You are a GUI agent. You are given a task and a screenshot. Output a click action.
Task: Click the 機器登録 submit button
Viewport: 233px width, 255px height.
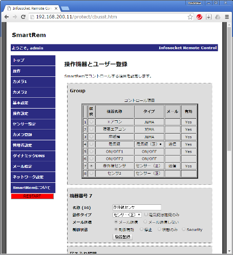pos(122,237)
